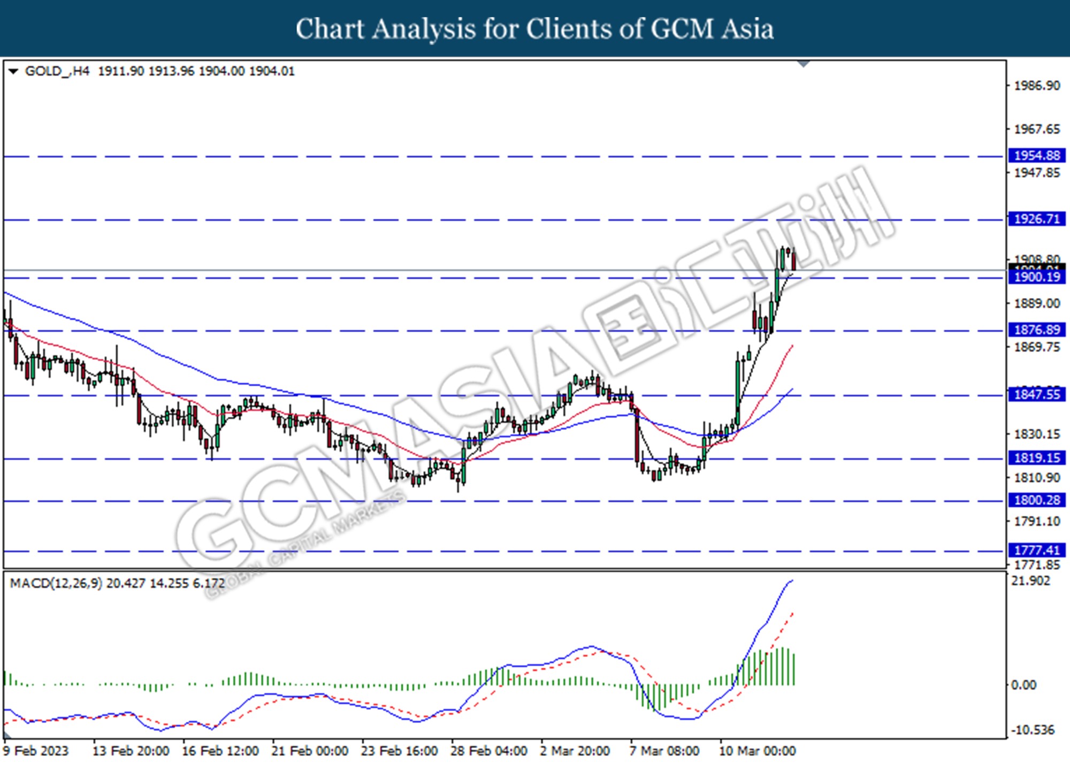
Task: Click the 1791.10 price axis value
Action: pos(1037,521)
